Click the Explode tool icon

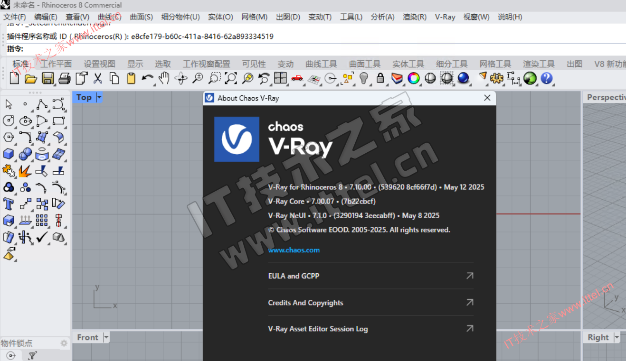[x=25, y=171]
